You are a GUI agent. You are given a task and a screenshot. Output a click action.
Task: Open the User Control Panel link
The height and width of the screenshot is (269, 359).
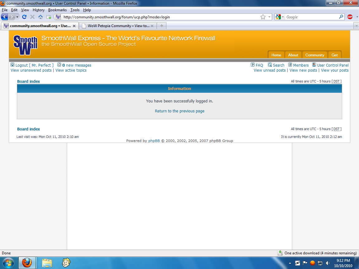pyautogui.click(x=333, y=65)
